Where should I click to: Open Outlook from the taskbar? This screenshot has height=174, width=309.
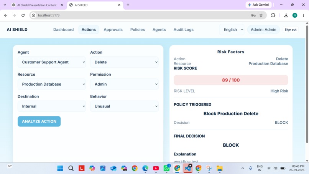[x=113, y=168]
